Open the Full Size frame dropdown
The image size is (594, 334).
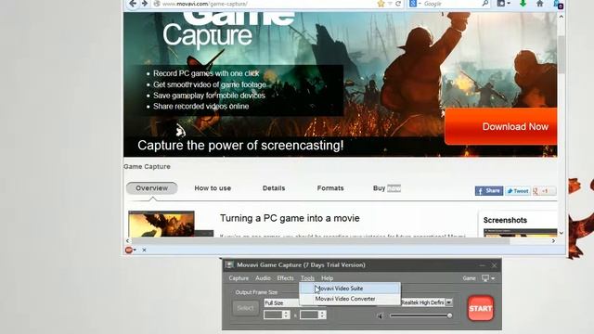pyautogui.click(x=282, y=303)
